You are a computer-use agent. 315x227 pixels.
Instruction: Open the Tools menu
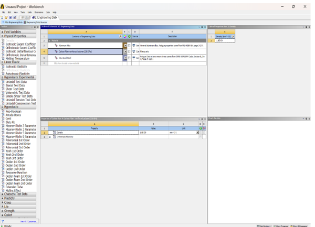[23, 12]
